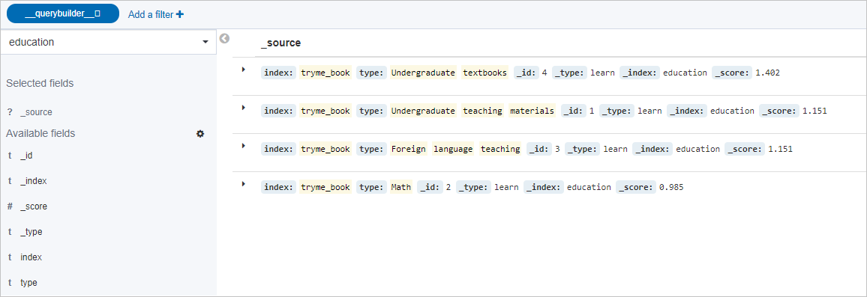This screenshot has height=297, width=867.
Task: Click the highlighted word Foreign
Action: 409,148
